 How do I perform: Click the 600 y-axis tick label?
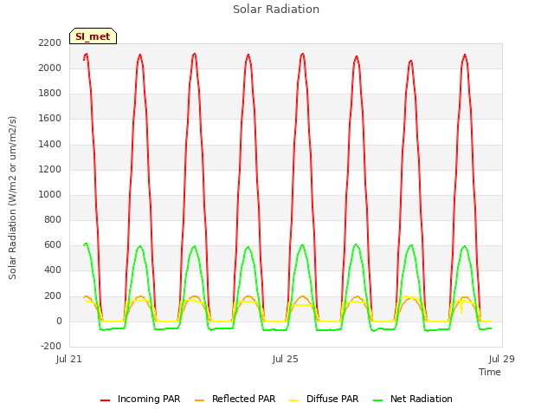tap(53, 244)
